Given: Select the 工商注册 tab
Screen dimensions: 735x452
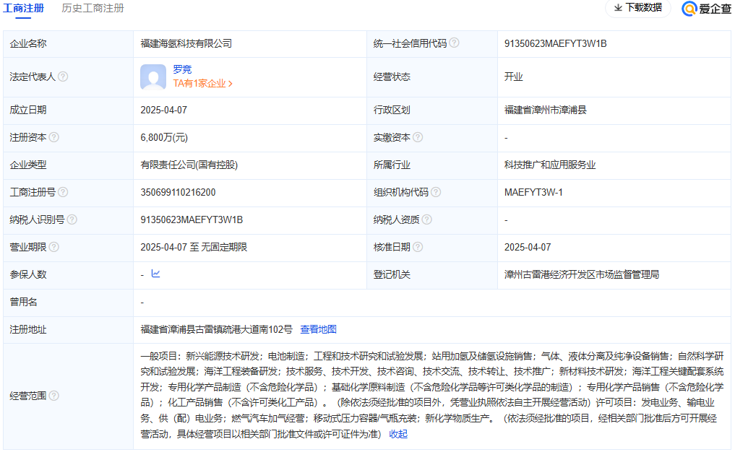Looking at the screenshot, I should click(x=23, y=8).
